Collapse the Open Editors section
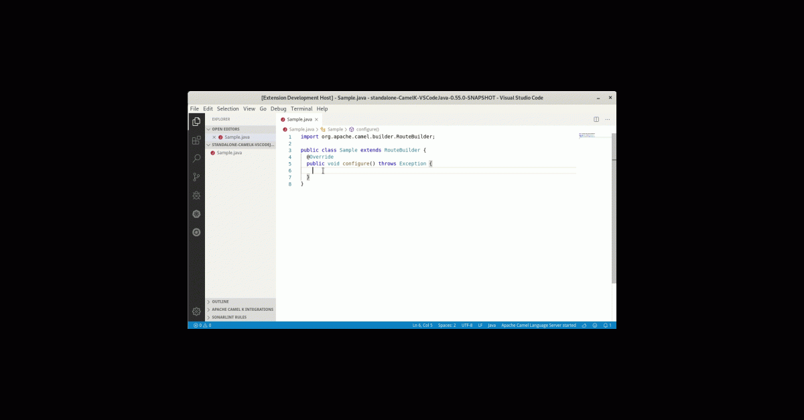Screen dimensions: 804x420 [226, 129]
